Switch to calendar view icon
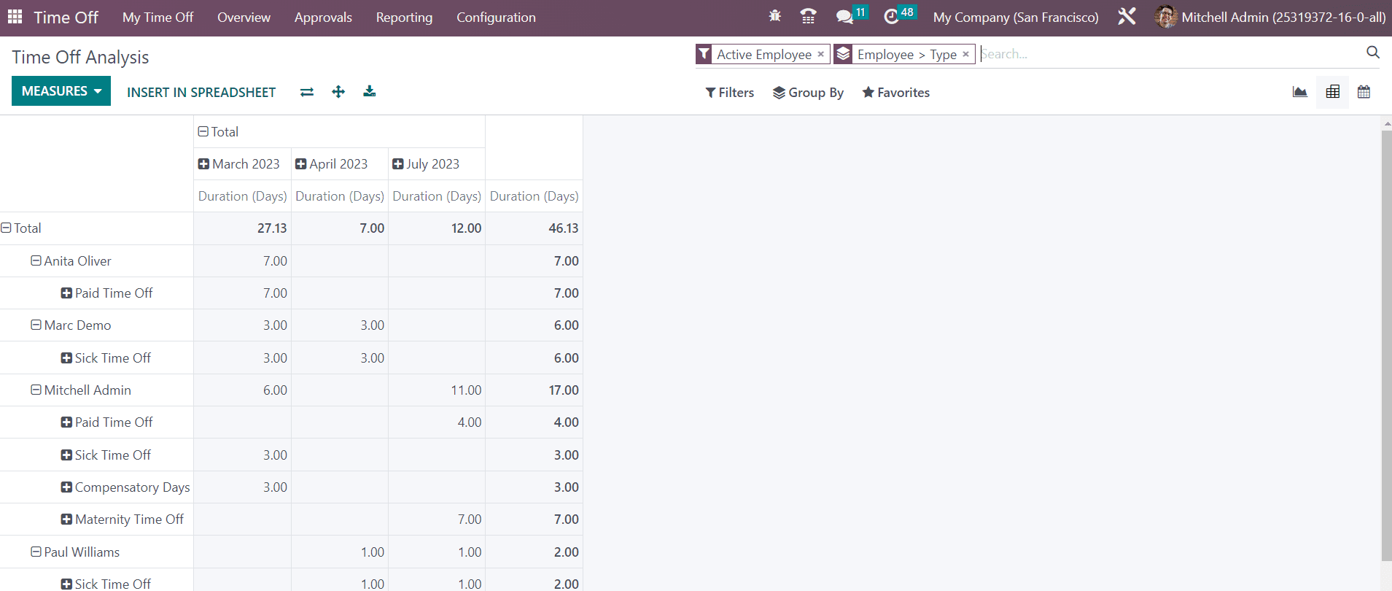 click(1364, 92)
